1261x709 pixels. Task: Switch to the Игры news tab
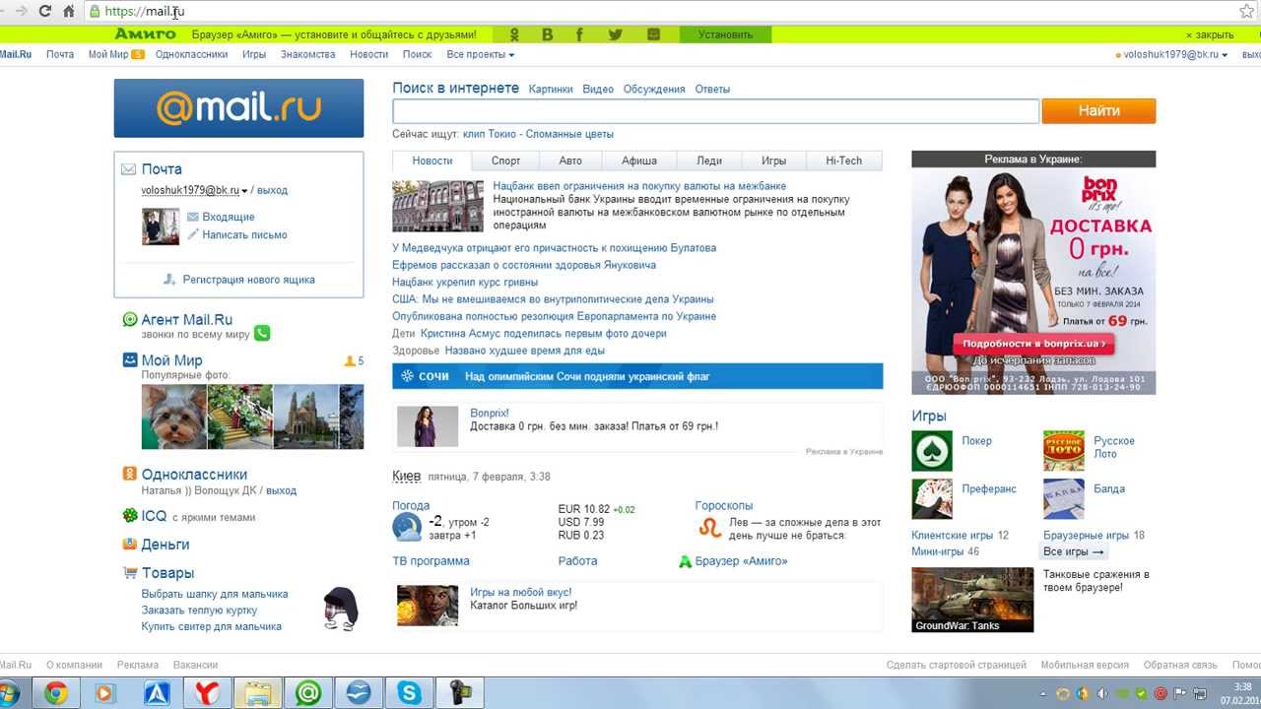pyautogui.click(x=773, y=161)
